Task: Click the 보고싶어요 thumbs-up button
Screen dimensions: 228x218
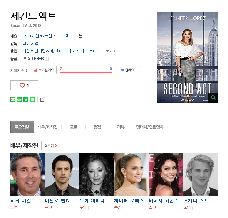Action: pyautogui.click(x=44, y=70)
